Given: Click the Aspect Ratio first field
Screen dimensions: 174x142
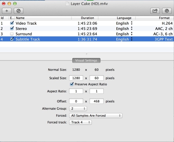Looking at the screenshot, I should tap(76, 91).
